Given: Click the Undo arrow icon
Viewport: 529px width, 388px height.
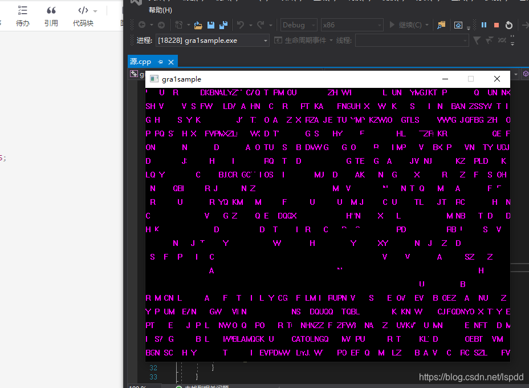Looking at the screenshot, I should point(240,25).
